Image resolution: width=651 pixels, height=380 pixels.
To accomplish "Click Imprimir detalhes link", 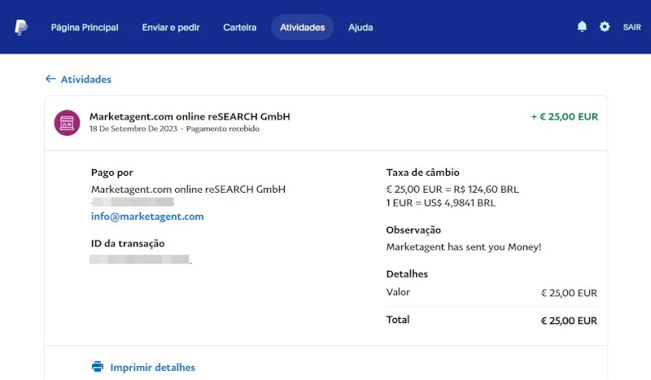I will pyautogui.click(x=152, y=368).
